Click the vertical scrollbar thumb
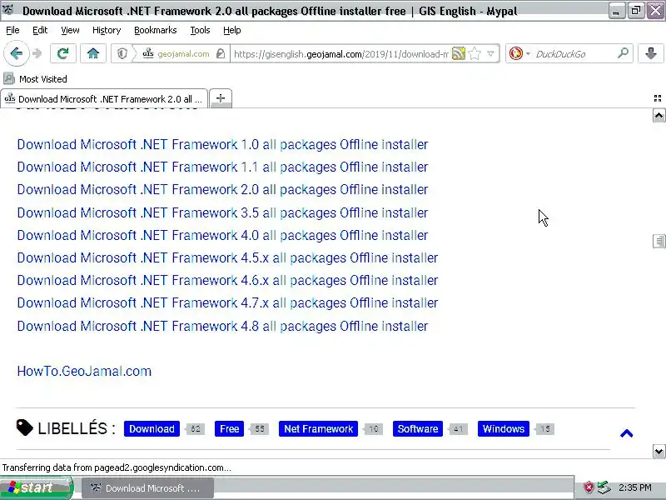 point(659,241)
